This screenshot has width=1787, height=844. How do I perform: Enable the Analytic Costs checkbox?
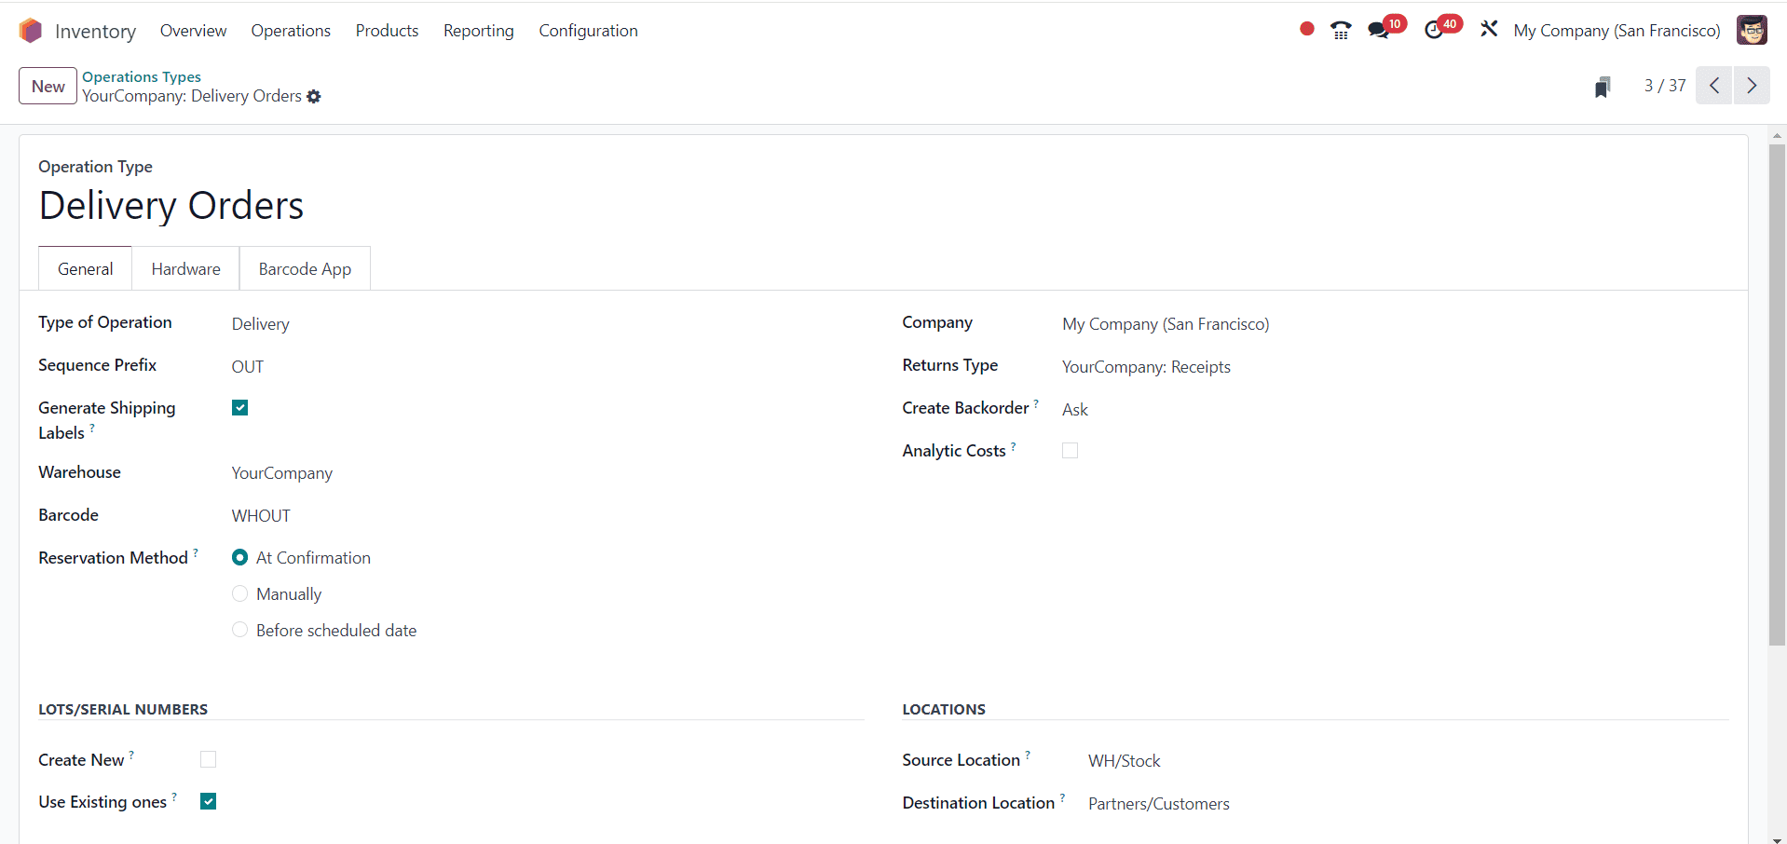click(x=1069, y=450)
